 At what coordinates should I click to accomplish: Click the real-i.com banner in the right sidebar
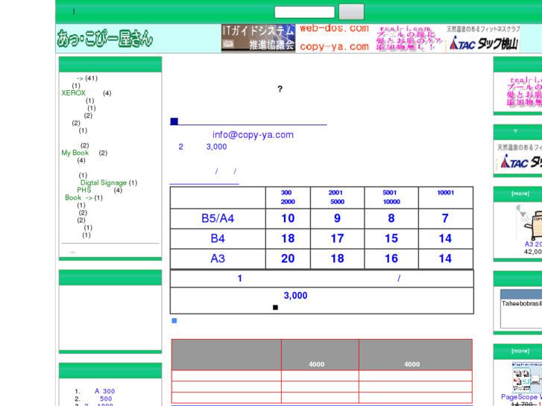[x=524, y=92]
